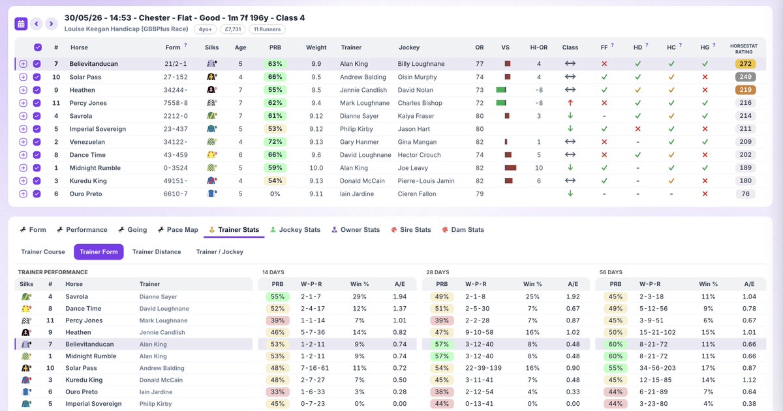Click the Form column help question mark
Viewport: 783px width, 411px height.
(185, 45)
